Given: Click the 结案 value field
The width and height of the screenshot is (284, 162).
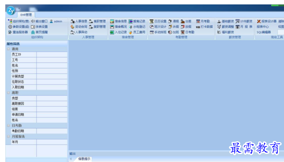Looking at the screenshot, I should click(x=52, y=109).
